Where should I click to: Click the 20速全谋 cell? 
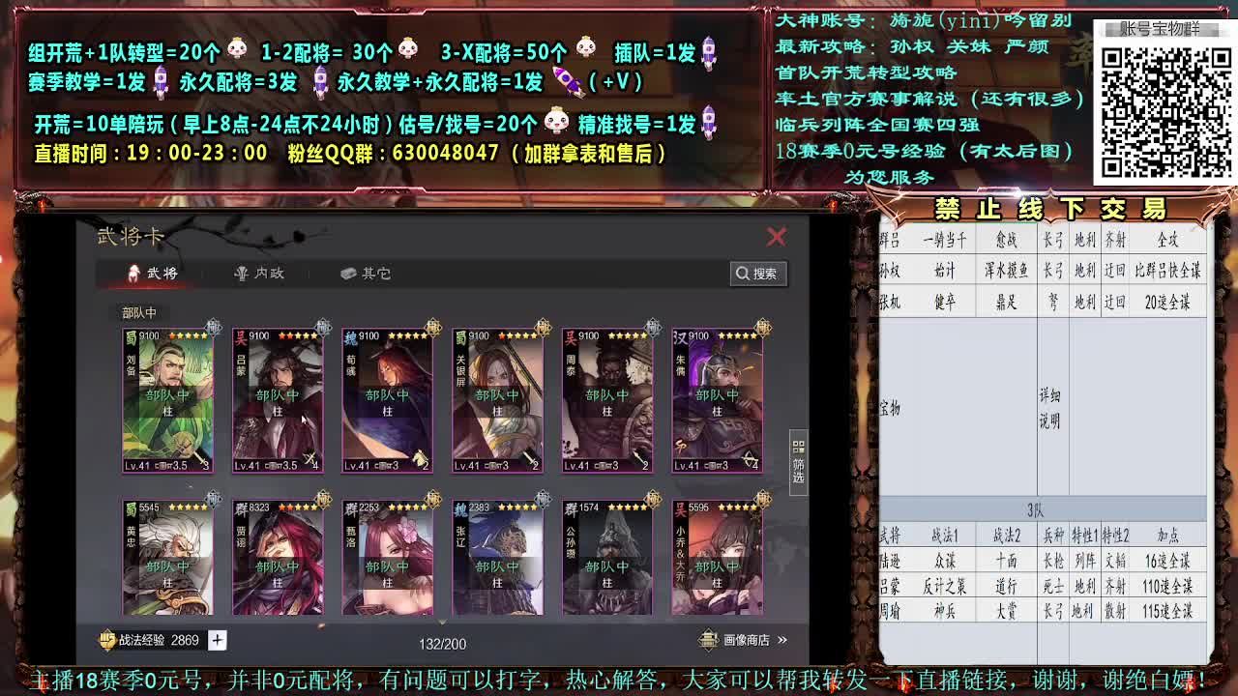1167,303
